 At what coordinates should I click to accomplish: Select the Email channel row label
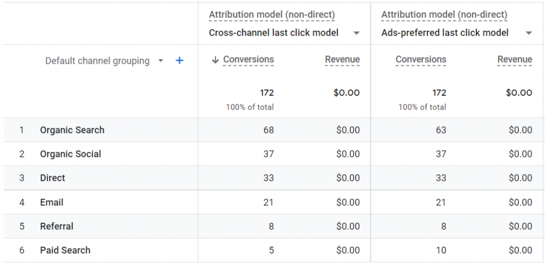point(52,202)
